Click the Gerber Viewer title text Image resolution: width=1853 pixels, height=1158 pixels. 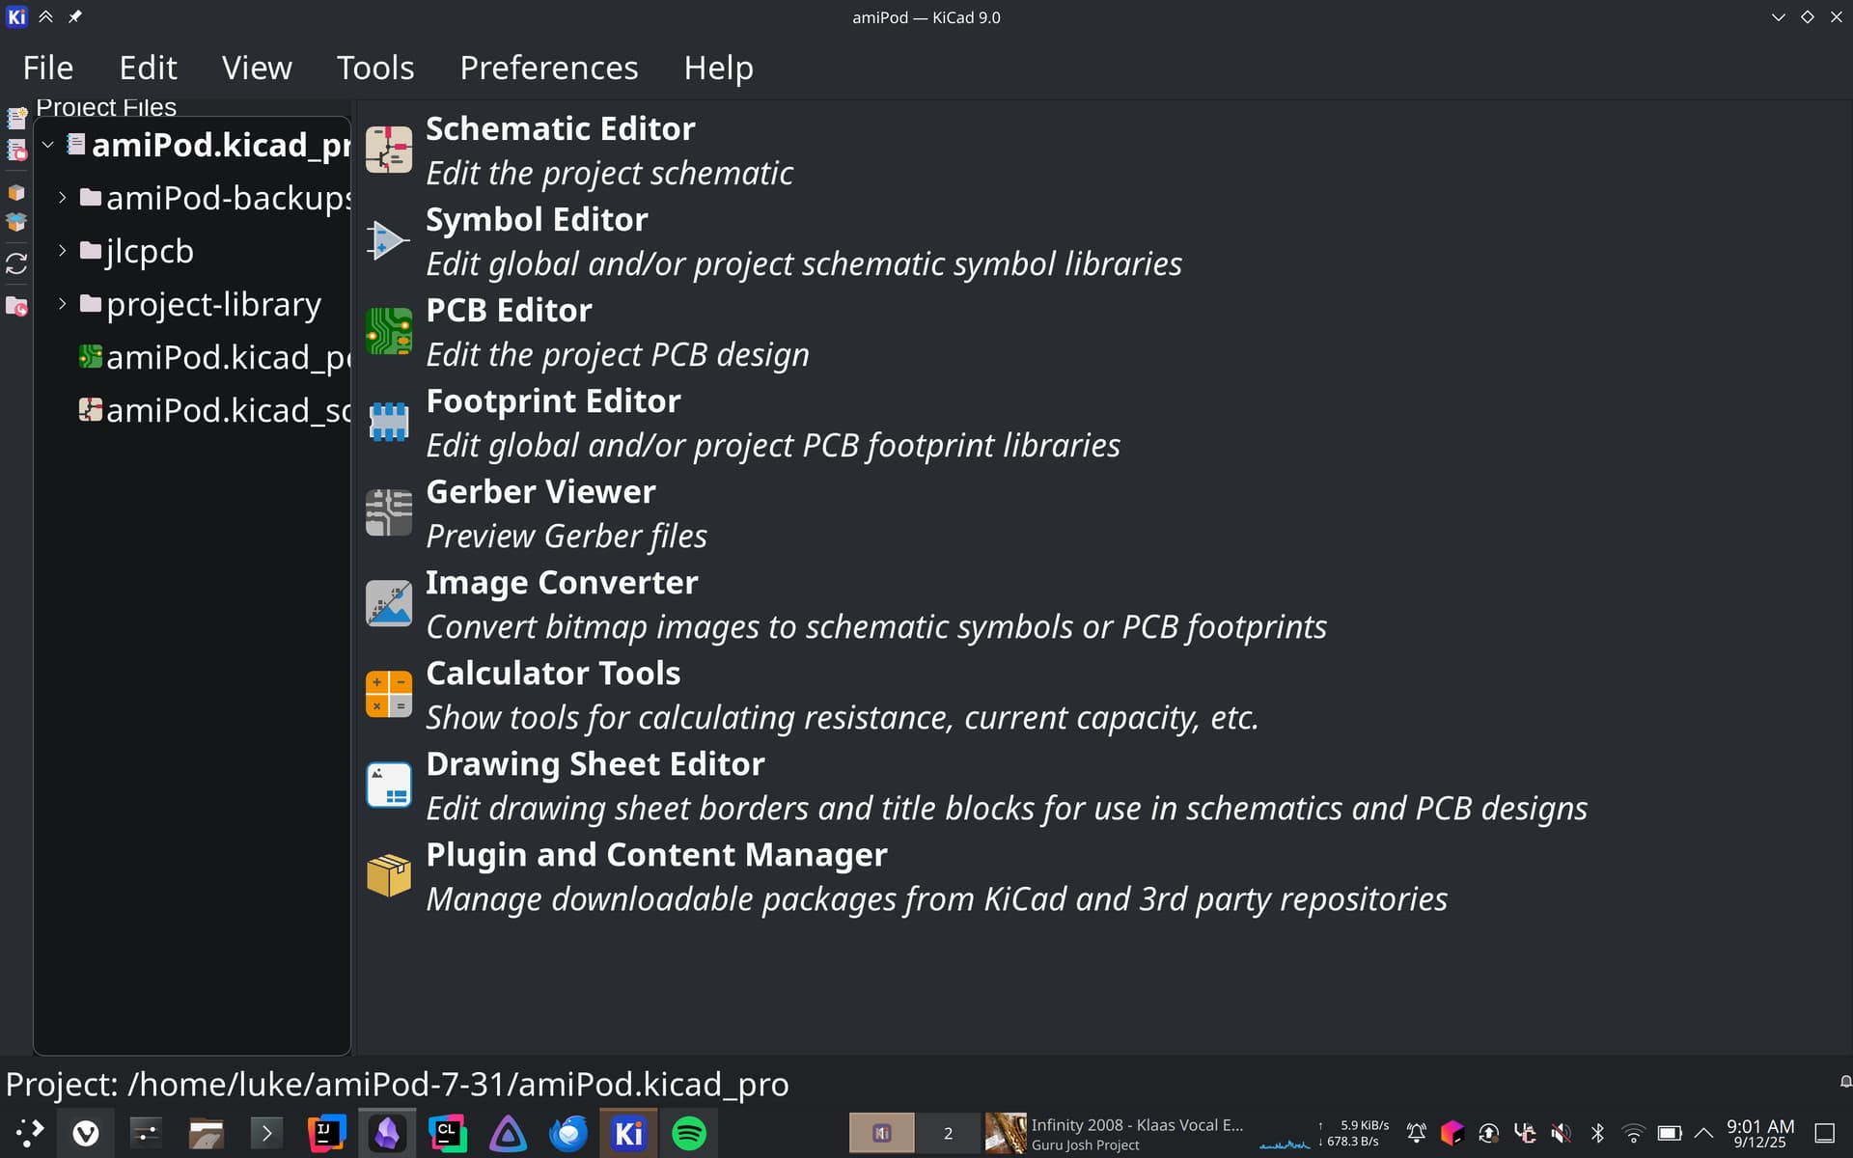point(540,491)
